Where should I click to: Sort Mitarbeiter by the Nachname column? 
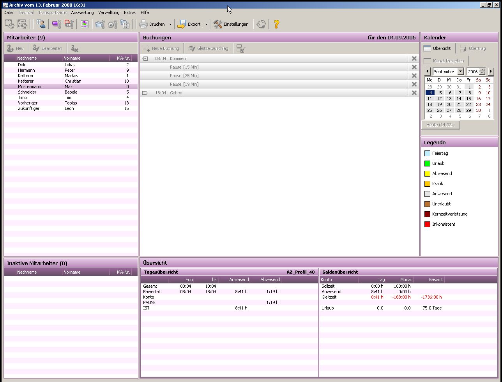point(39,58)
